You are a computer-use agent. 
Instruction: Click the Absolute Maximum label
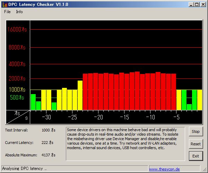coord(21,155)
